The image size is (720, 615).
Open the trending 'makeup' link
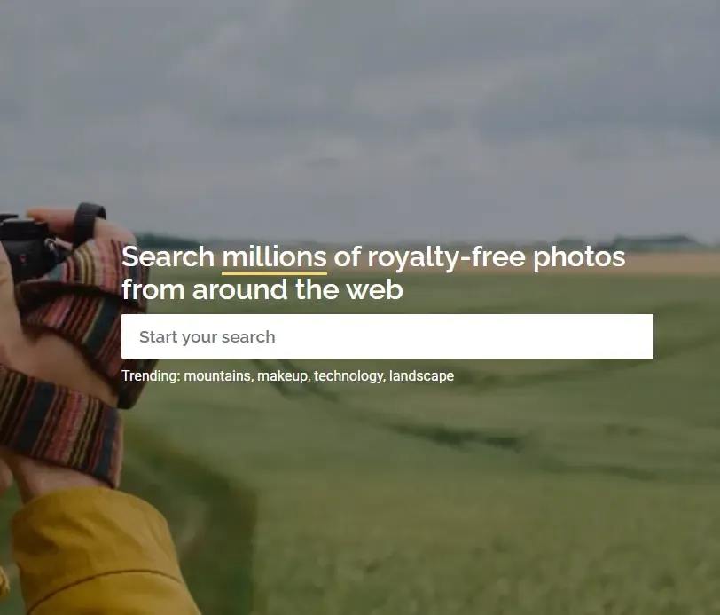282,376
